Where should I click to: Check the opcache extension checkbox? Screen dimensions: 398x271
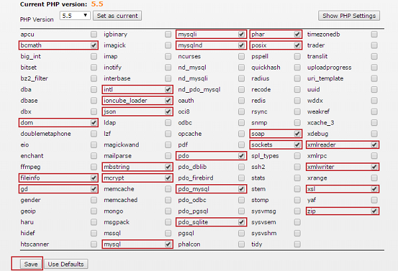pyautogui.click(x=240, y=133)
